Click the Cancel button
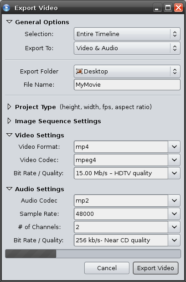The image size is (186, 282). (x=107, y=268)
